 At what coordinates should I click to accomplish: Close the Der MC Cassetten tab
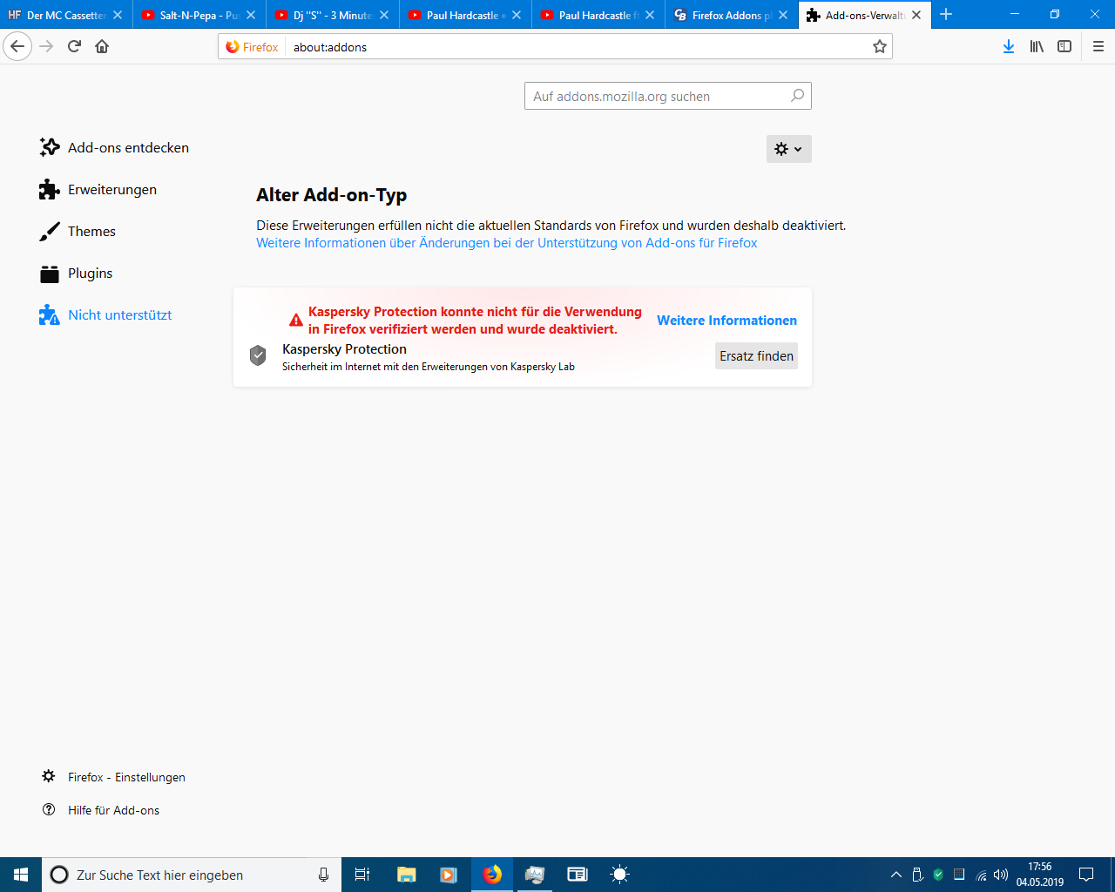[x=118, y=15]
